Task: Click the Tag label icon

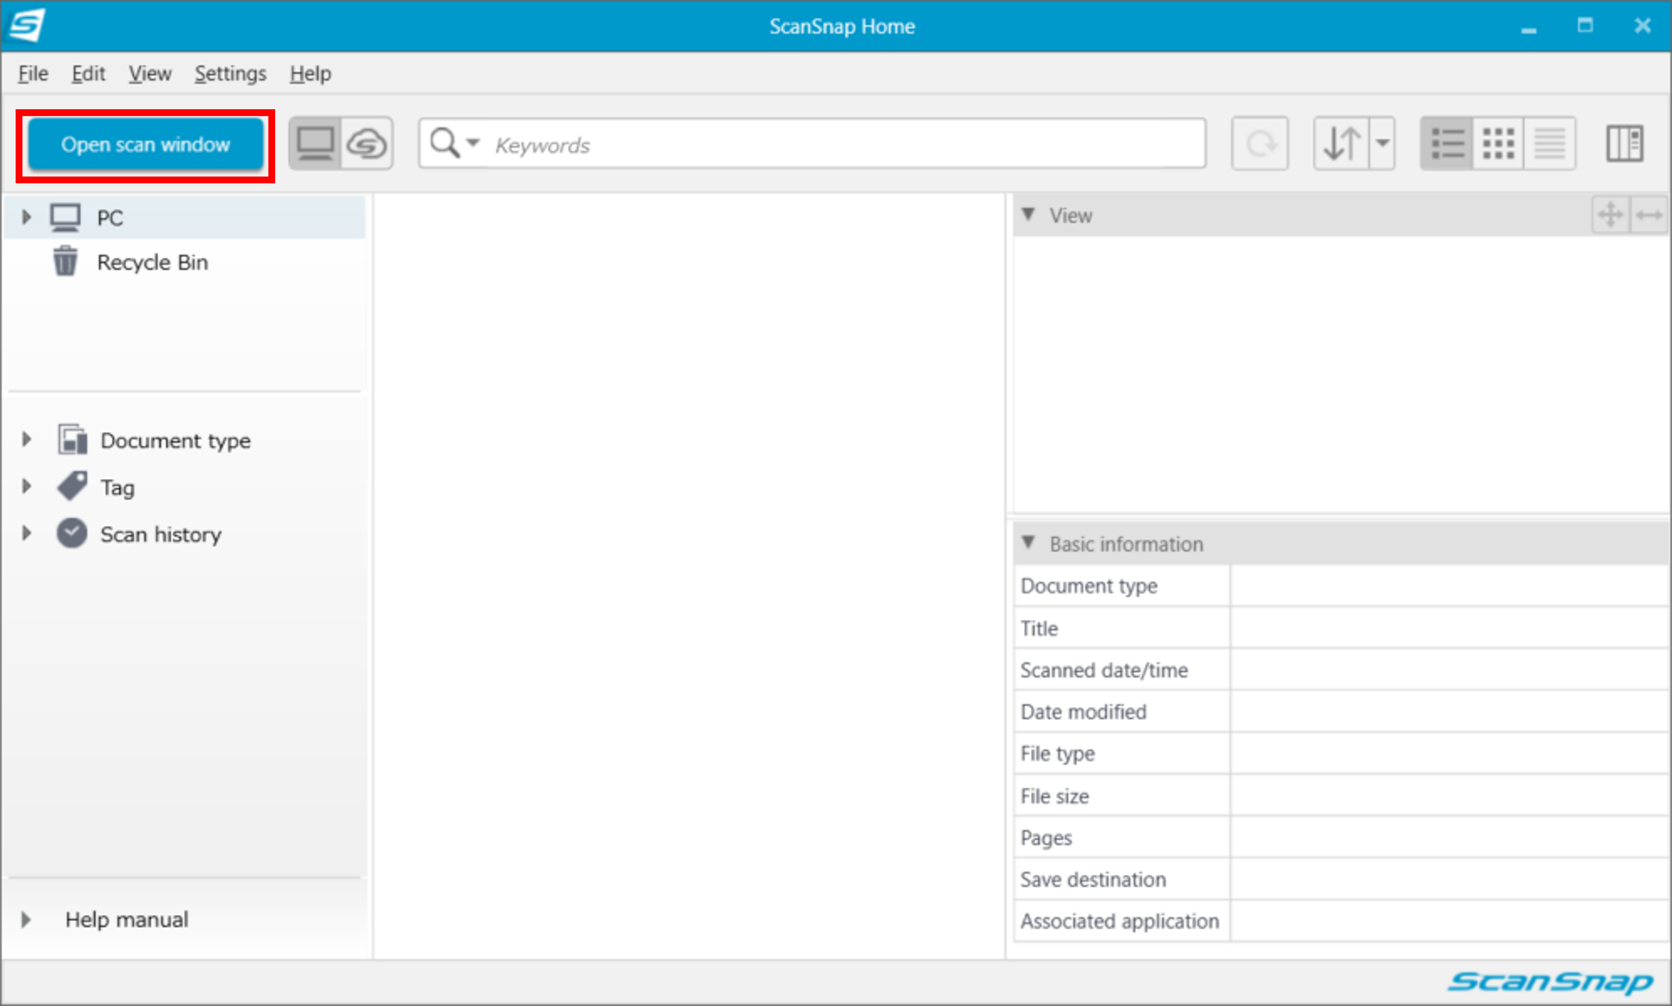Action: click(x=72, y=486)
